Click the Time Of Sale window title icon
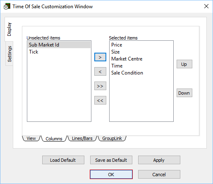Image resolution: width=213 pixels, height=184 pixels. [x=7, y=6]
